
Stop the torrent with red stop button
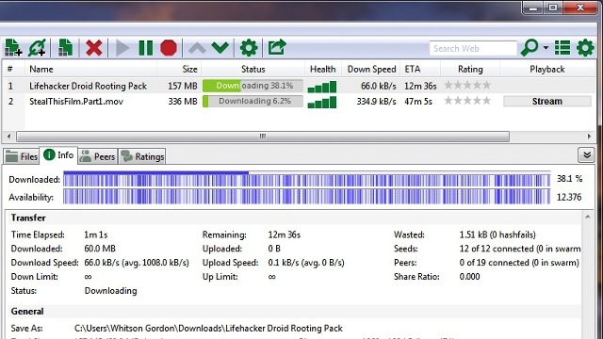pos(169,48)
